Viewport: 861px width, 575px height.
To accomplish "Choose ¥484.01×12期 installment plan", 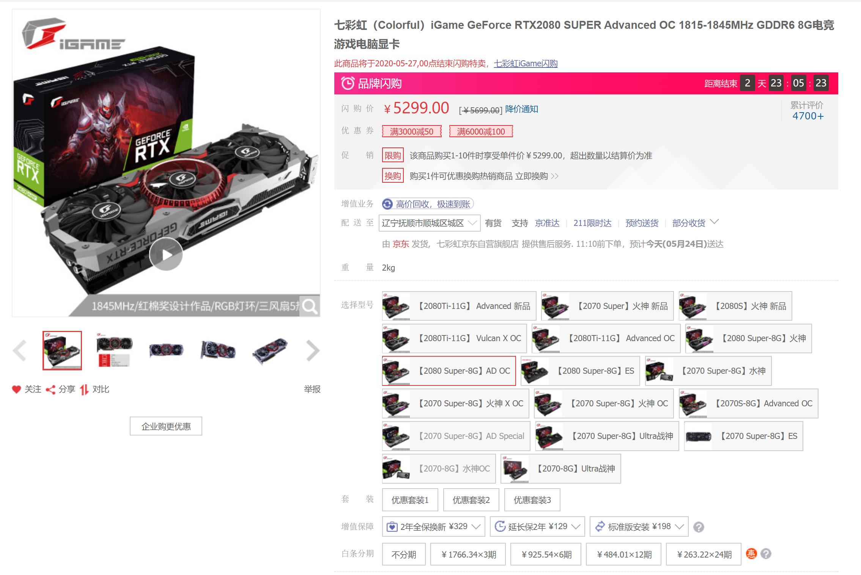I will (x=623, y=554).
